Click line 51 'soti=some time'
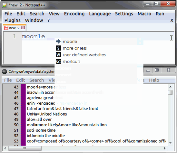The width and height of the screenshot is (177, 153). pyautogui.click(x=41, y=130)
